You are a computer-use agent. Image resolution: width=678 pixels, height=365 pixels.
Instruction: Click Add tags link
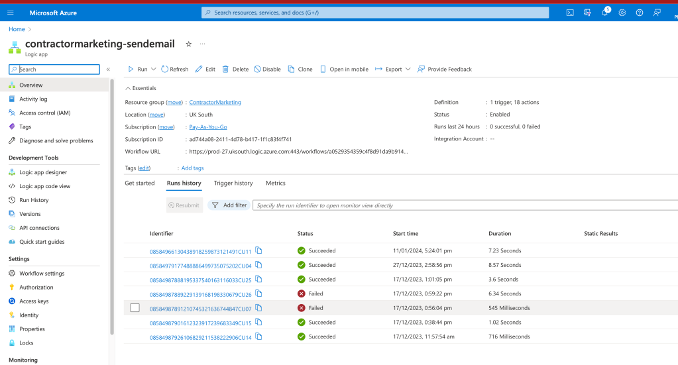pos(192,168)
